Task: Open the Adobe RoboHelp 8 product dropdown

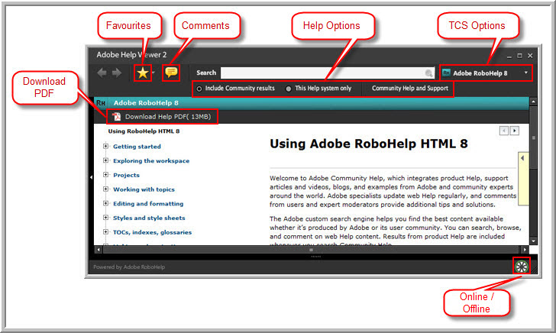Action: pyautogui.click(x=486, y=73)
